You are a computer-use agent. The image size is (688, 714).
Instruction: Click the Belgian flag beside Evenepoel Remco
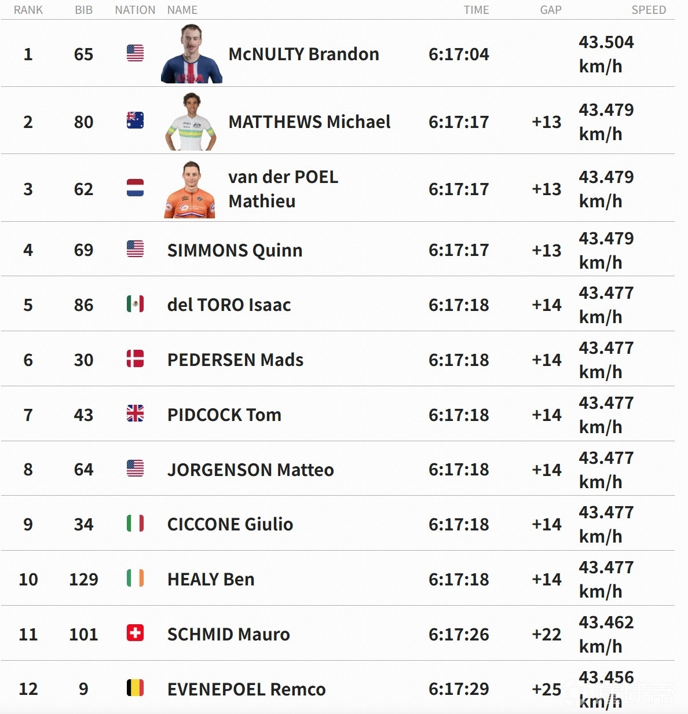(x=135, y=688)
